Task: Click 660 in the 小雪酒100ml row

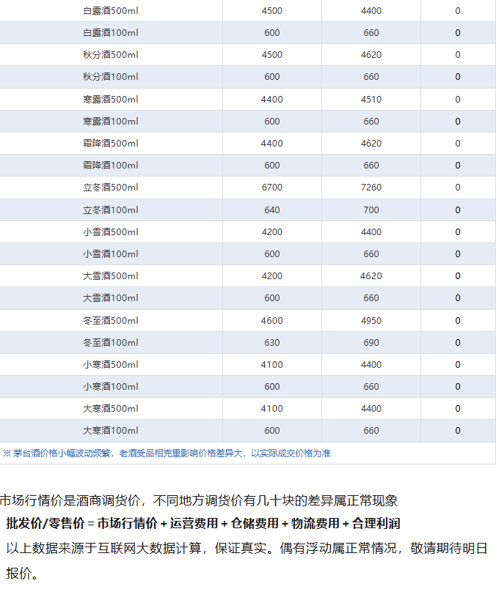Action: tap(371, 254)
